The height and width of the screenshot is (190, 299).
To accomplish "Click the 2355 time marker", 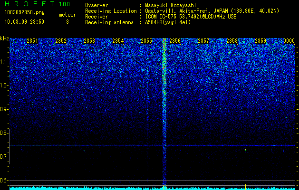I will coord(146,41).
